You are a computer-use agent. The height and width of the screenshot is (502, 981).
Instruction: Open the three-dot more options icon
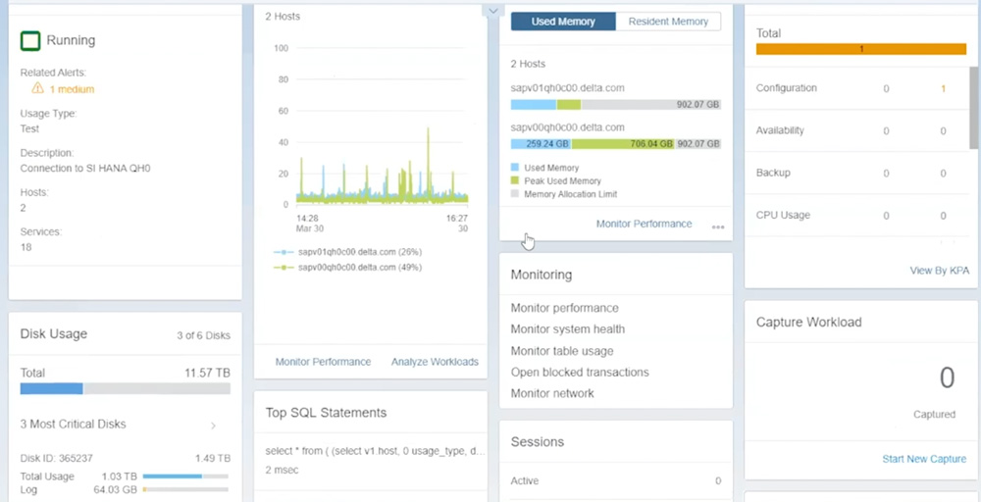click(x=718, y=226)
